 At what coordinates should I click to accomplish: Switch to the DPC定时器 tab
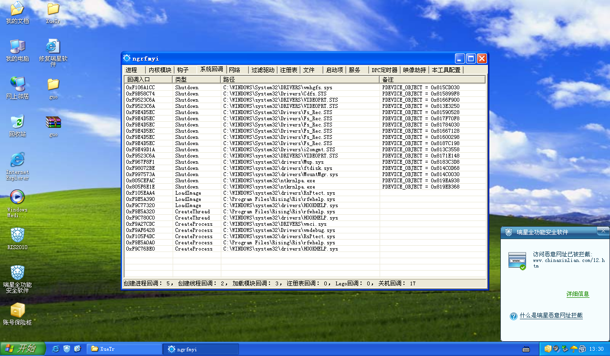384,70
